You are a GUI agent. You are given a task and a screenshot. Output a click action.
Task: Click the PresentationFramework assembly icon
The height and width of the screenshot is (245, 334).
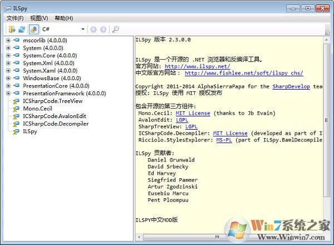(16, 93)
